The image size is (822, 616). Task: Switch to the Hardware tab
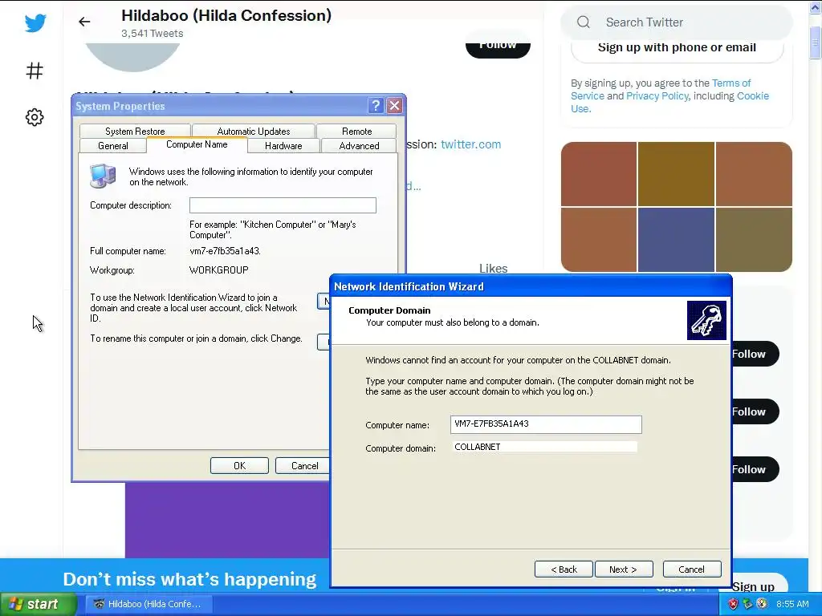[x=283, y=146]
